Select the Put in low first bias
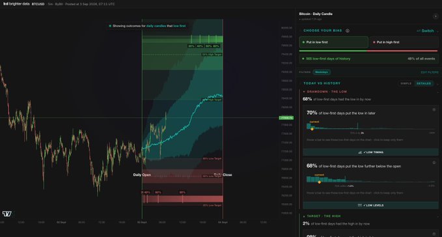The height and width of the screenshot is (237, 442). [333, 42]
